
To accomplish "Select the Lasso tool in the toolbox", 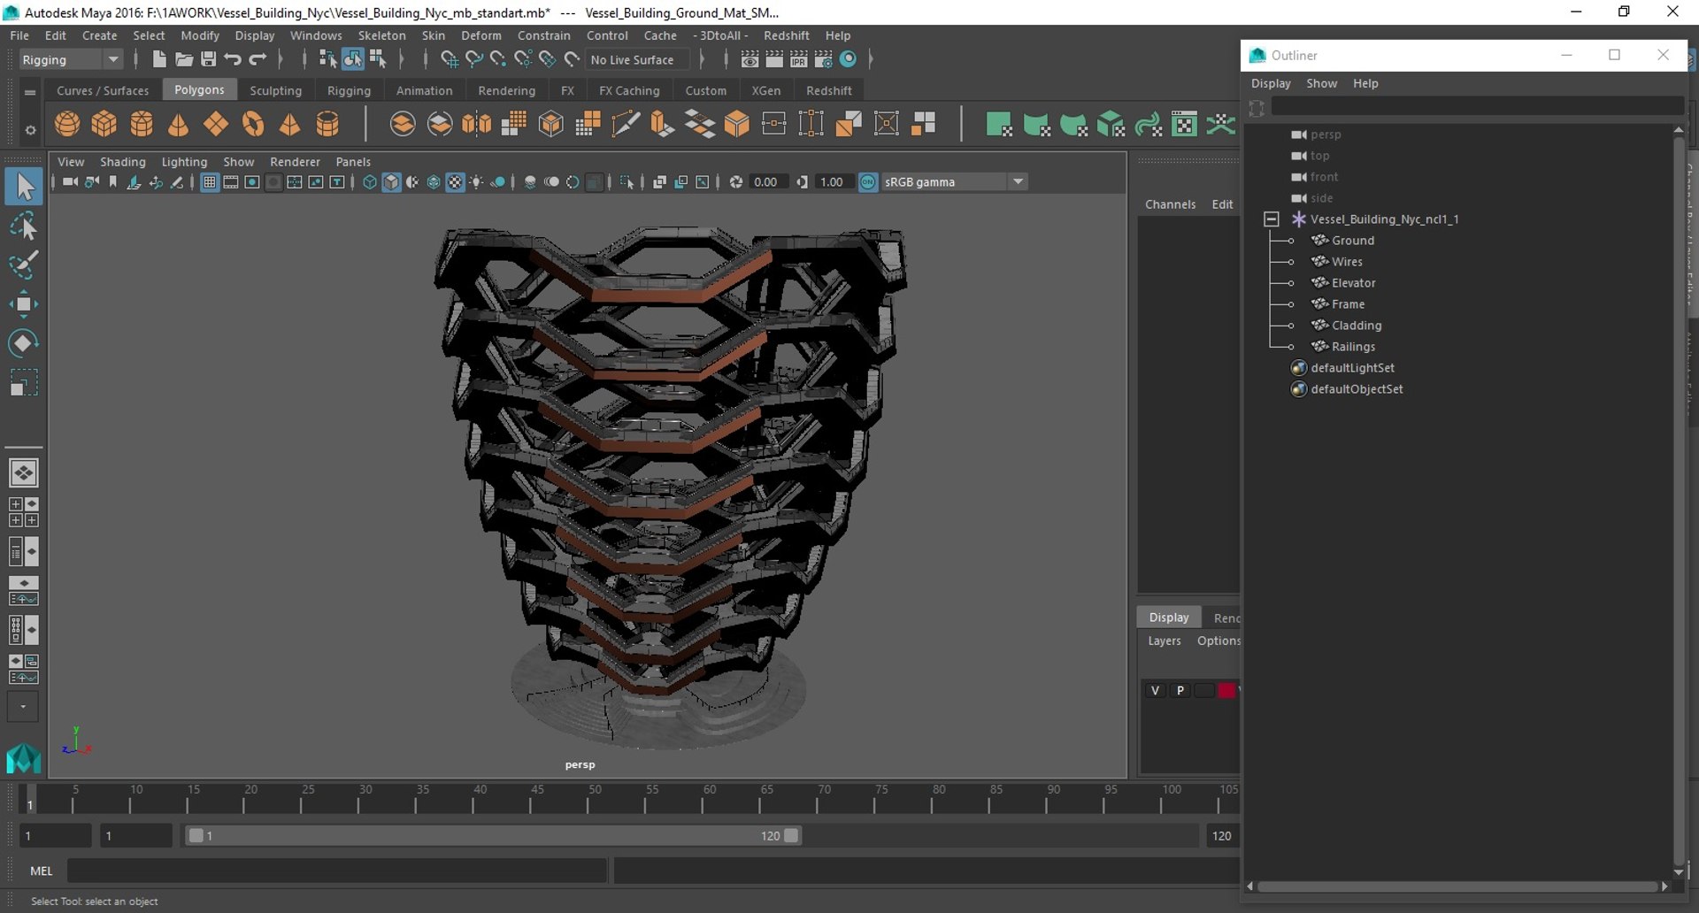I will coord(24,226).
